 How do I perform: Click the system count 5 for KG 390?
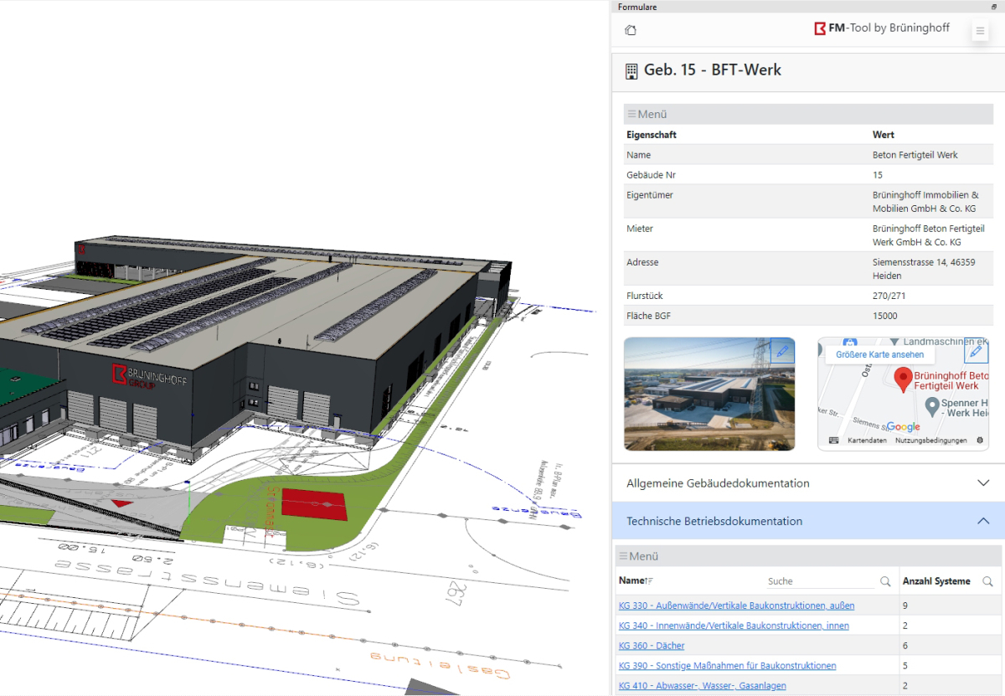tap(905, 666)
